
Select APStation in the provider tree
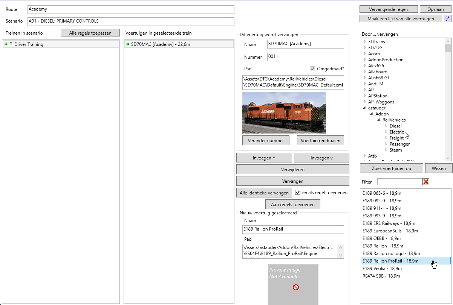click(x=378, y=96)
